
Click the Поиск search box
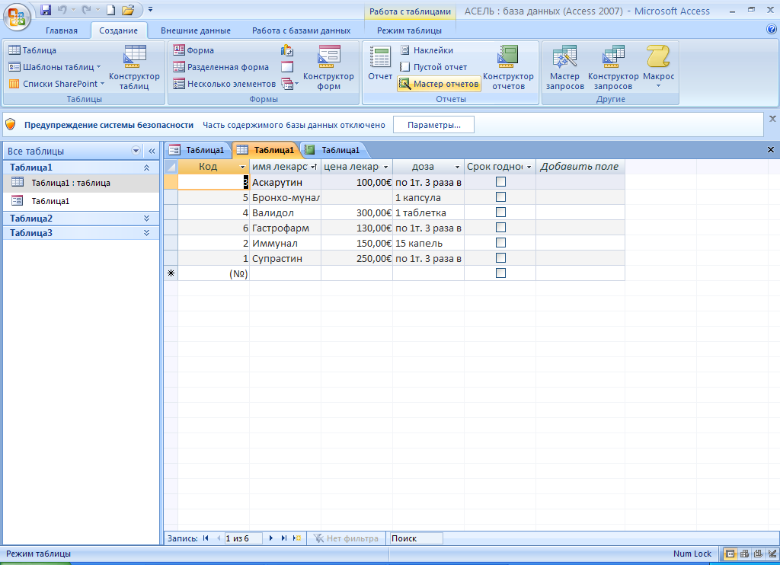click(417, 538)
